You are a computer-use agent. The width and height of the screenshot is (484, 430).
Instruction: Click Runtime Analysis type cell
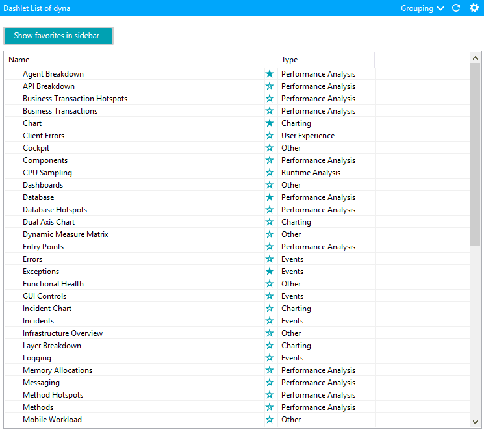pyautogui.click(x=311, y=173)
